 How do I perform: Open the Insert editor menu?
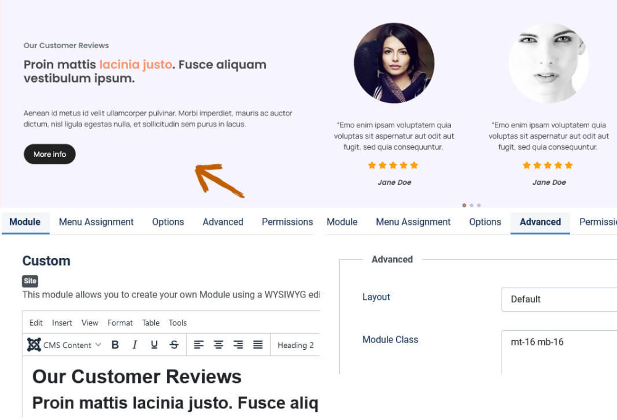click(x=62, y=323)
